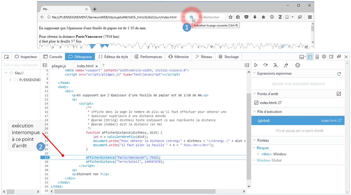Click the Window: Global scope link
The image size is (351, 195).
tap(269, 160)
